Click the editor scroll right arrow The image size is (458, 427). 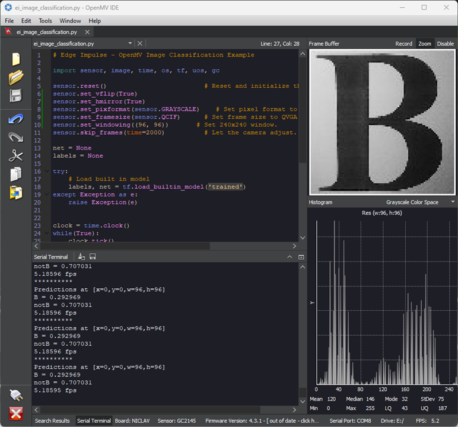click(x=294, y=246)
